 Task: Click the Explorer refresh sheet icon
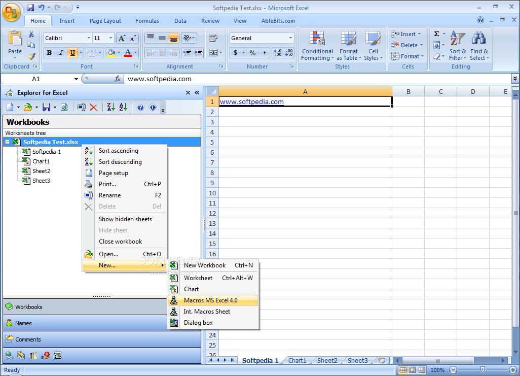[x=64, y=107]
